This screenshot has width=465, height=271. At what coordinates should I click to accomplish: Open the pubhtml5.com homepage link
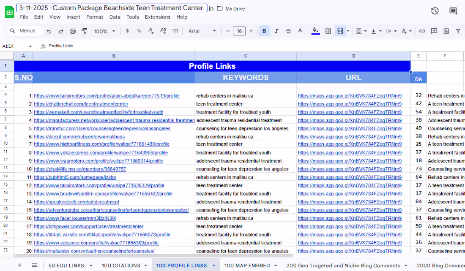point(75,177)
